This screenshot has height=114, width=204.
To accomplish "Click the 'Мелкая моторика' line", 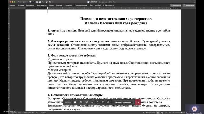I will [x=60, y=70].
